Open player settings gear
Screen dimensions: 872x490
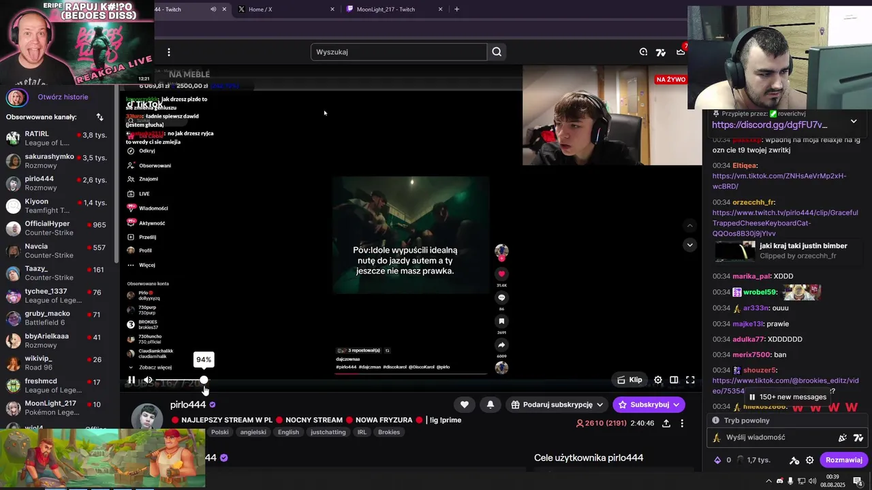(658, 380)
